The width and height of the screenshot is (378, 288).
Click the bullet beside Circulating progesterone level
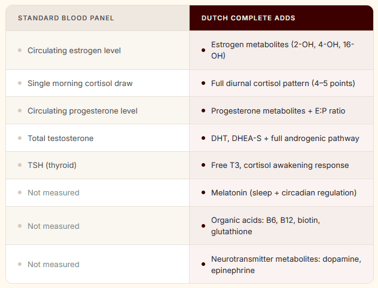coord(20,111)
